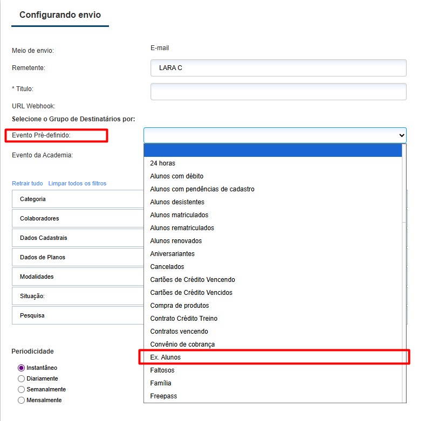Click the Remetente input field
Screen dimensions: 424x421
(278, 68)
